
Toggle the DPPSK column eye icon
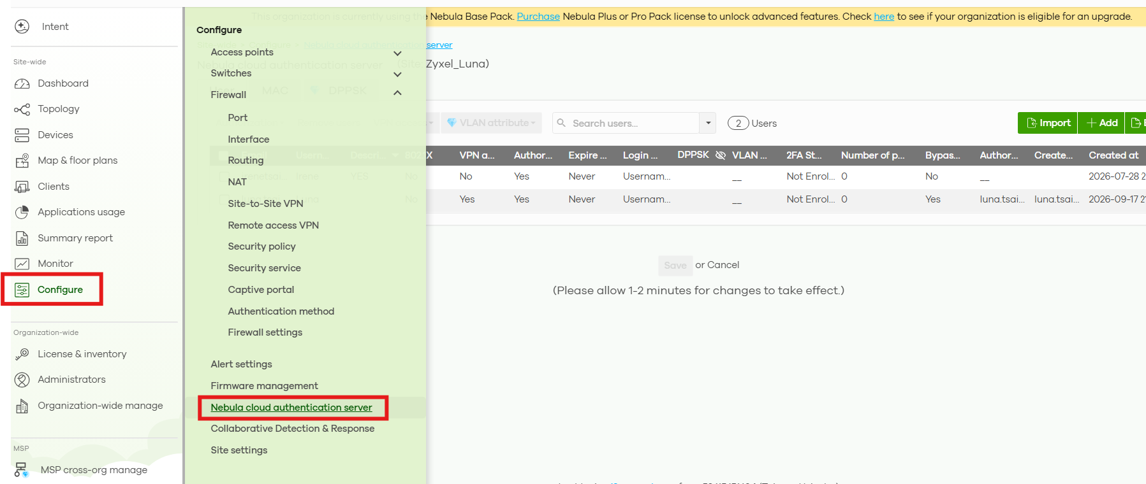click(721, 155)
